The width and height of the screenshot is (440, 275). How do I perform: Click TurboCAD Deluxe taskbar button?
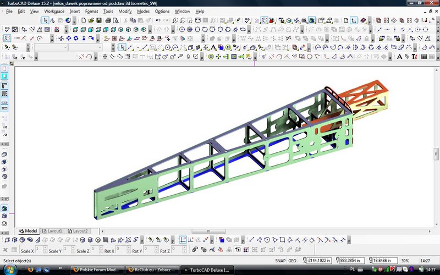tap(207, 270)
